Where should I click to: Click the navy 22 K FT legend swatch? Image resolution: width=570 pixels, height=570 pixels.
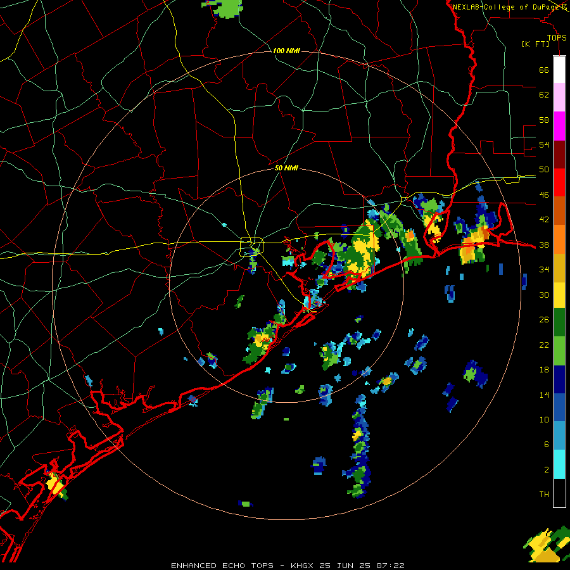coord(559,379)
